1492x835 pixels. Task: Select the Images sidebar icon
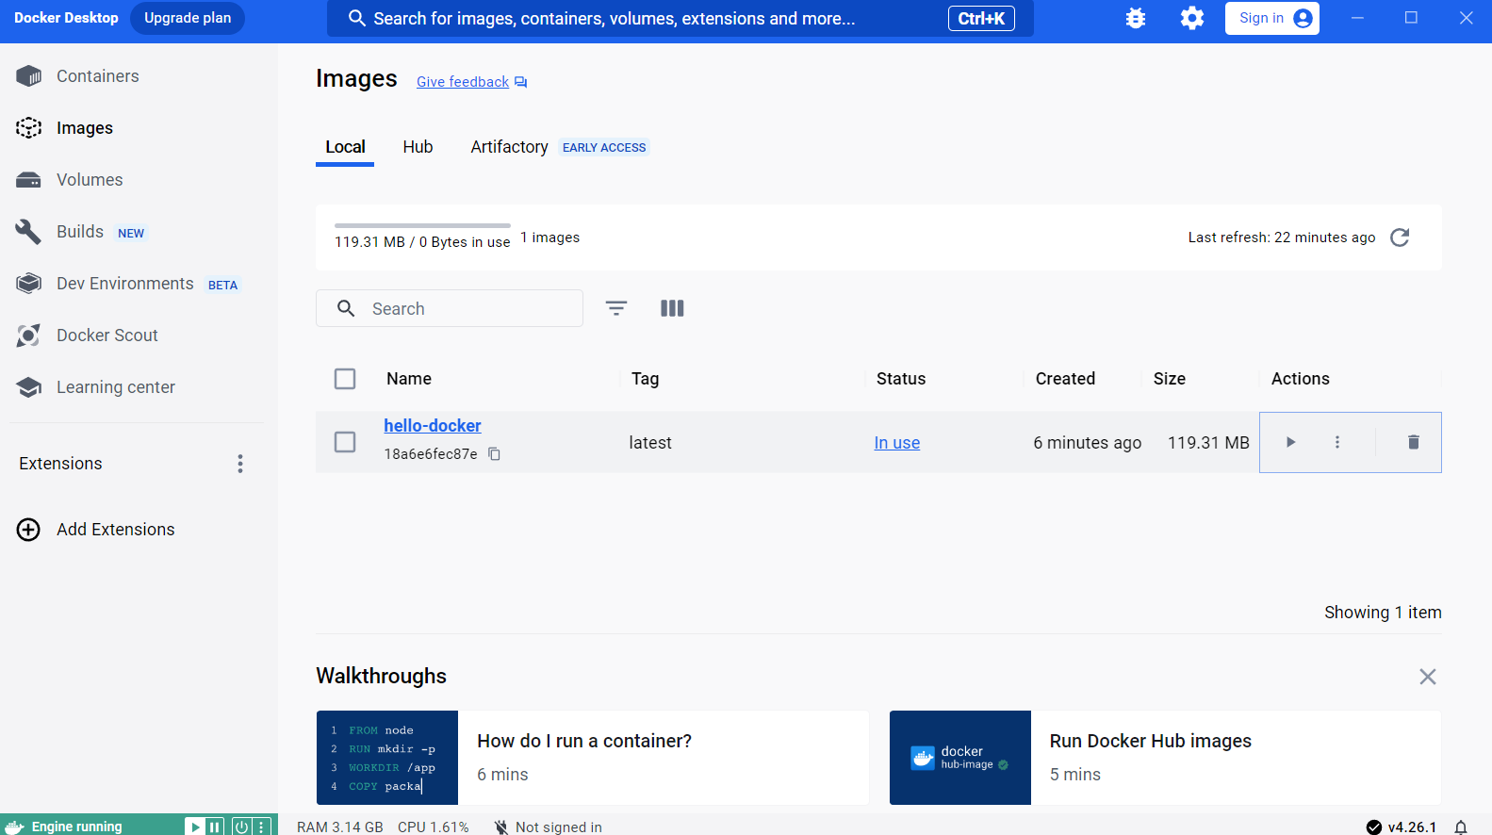[x=29, y=128]
